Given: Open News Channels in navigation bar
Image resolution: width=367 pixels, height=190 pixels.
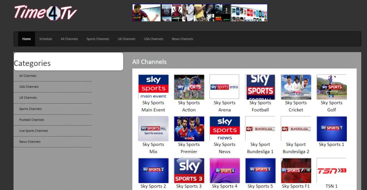Looking at the screenshot, I should (182, 39).
